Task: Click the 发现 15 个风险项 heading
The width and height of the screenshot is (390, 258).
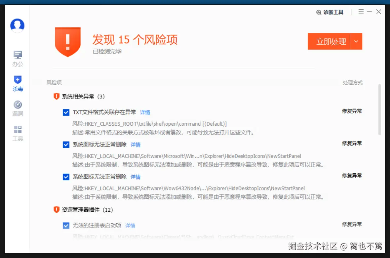Action: (135, 39)
